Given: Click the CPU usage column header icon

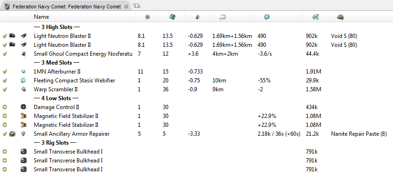Looking at the screenshot, I should 147,17.
